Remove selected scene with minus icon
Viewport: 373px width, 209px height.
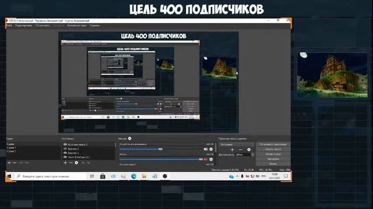click(15, 163)
